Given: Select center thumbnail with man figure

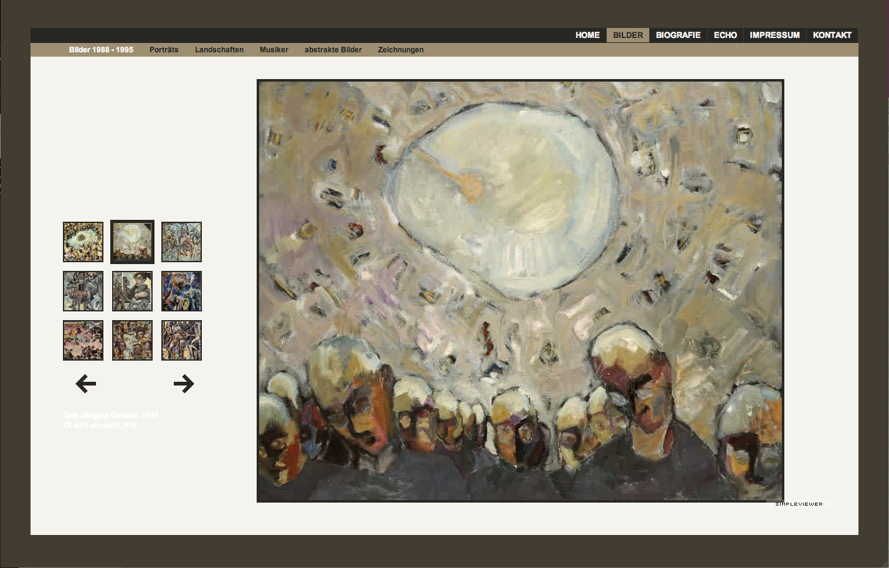Looking at the screenshot, I should coord(132,291).
